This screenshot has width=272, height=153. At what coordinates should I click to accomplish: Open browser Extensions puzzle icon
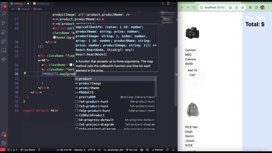[x=250, y=8]
